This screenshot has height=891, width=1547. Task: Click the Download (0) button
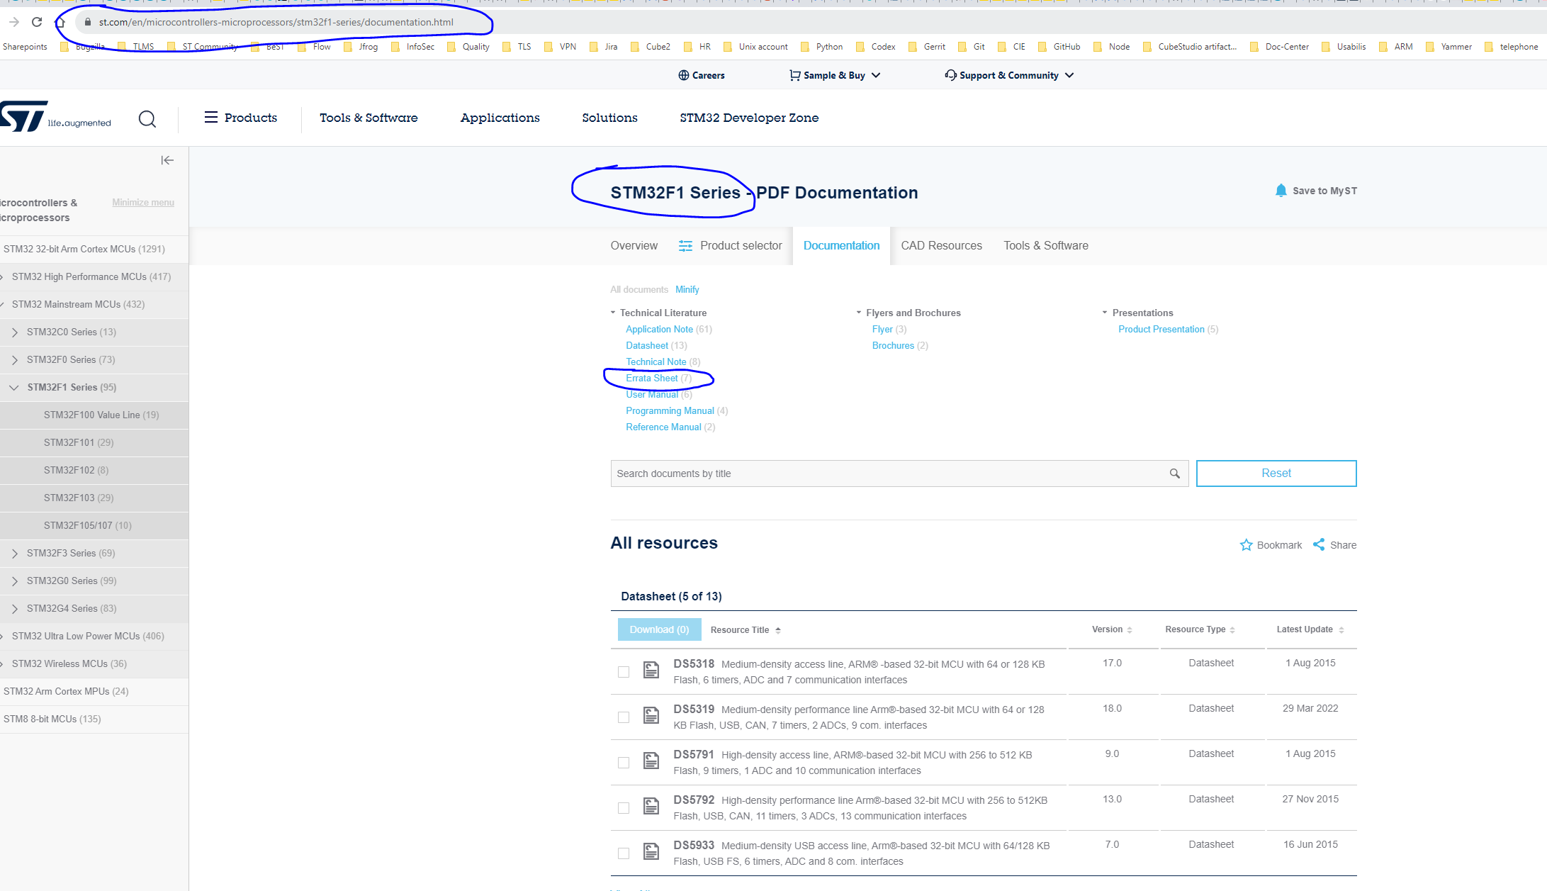[659, 629]
